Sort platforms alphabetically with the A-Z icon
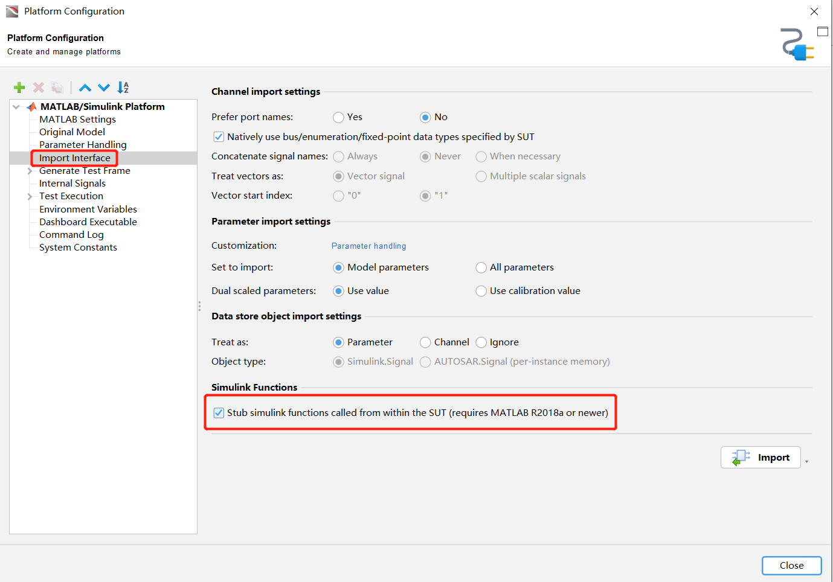This screenshot has height=582, width=833. click(123, 88)
